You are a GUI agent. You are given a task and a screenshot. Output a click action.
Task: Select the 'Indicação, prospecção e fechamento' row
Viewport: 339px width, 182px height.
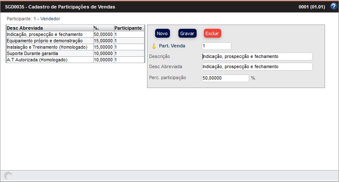tap(49, 34)
